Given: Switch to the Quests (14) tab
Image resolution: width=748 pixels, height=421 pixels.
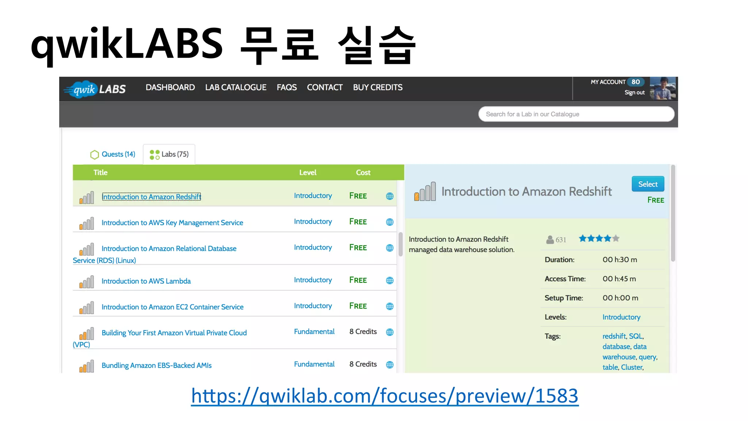Looking at the screenshot, I should pos(113,154).
